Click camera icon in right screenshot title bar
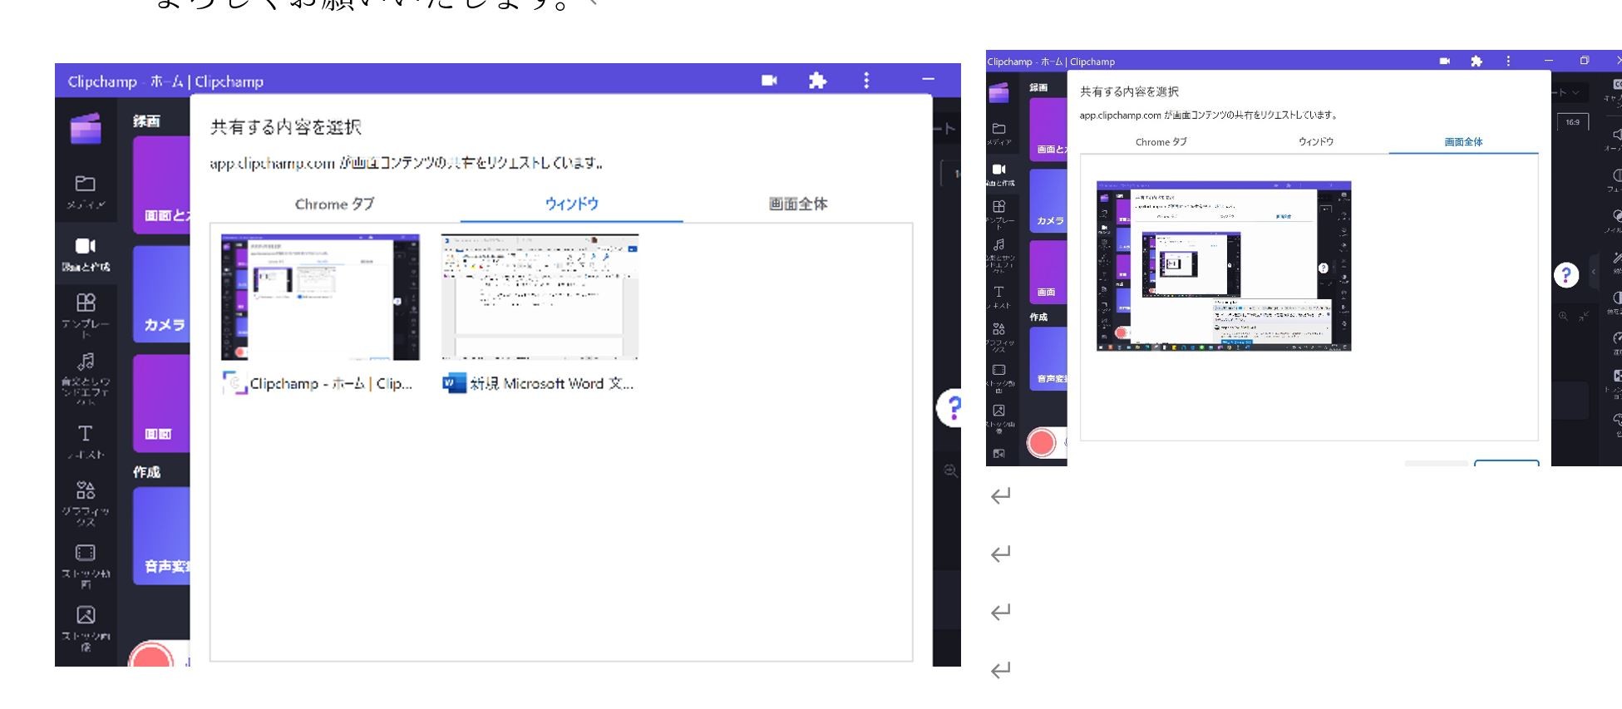 pos(1445,62)
